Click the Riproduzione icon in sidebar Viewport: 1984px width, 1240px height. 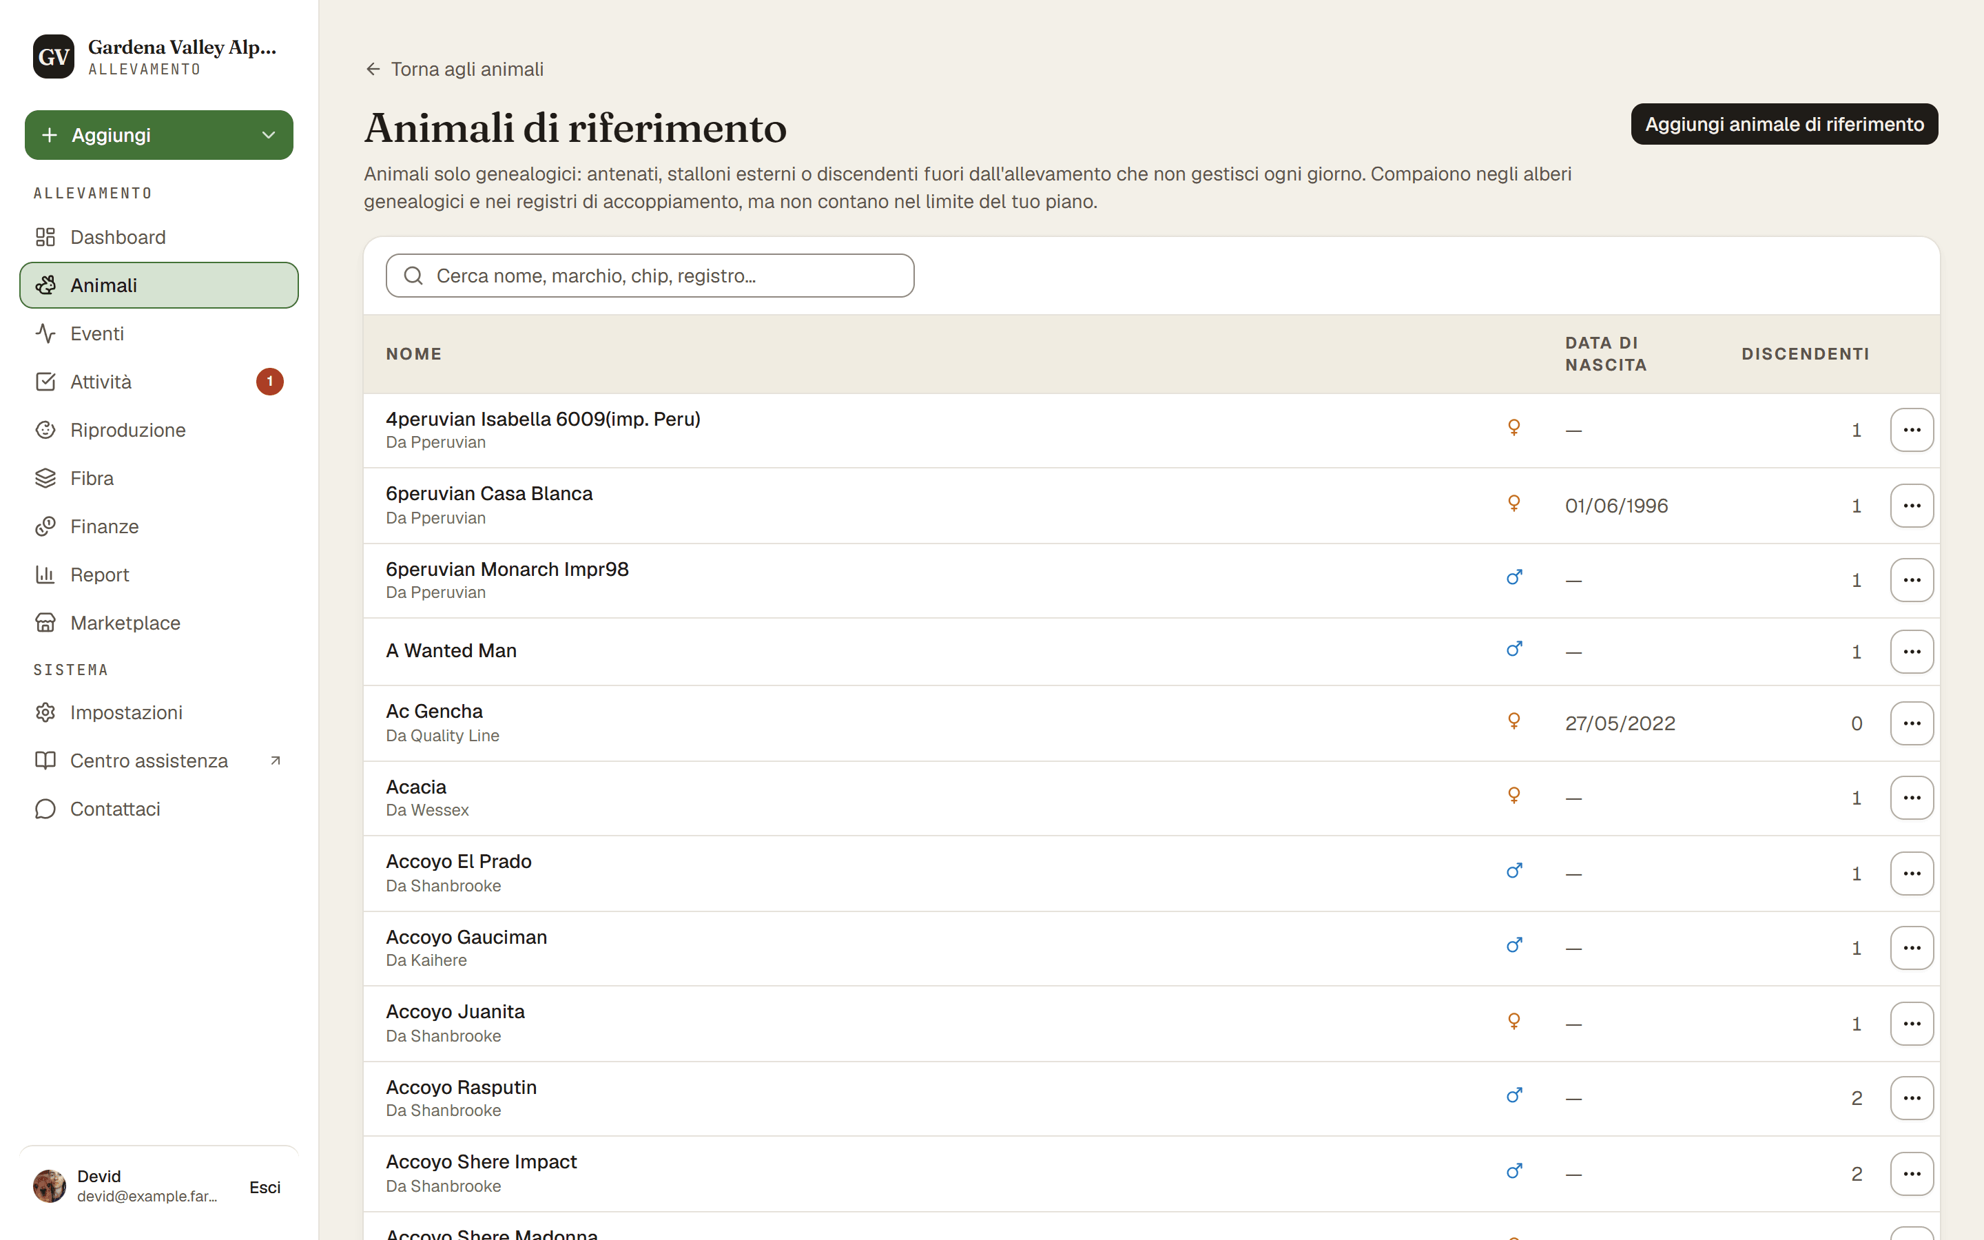point(45,430)
